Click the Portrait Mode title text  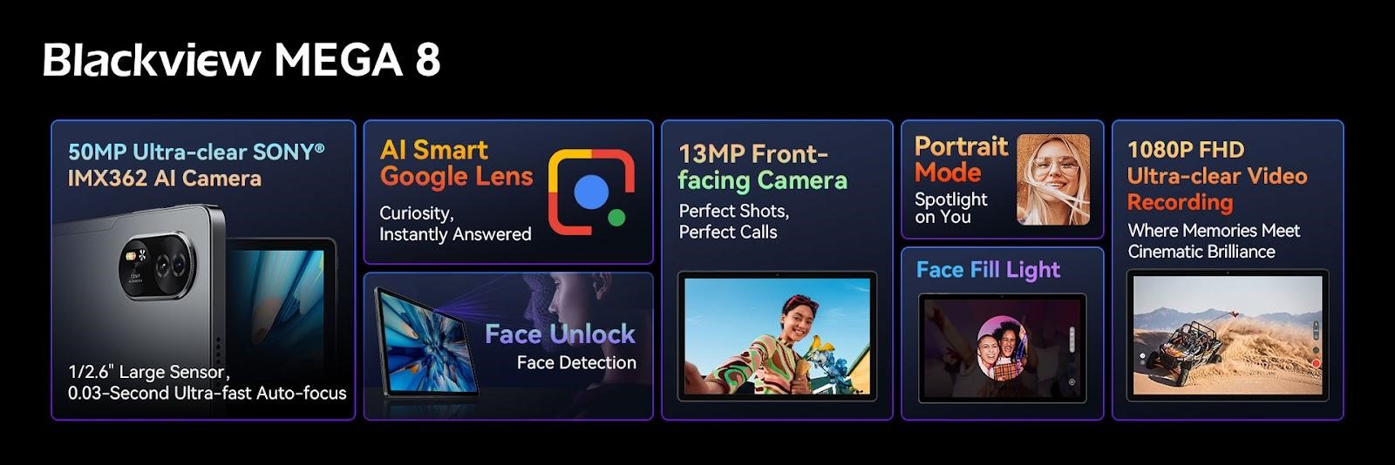point(961,159)
